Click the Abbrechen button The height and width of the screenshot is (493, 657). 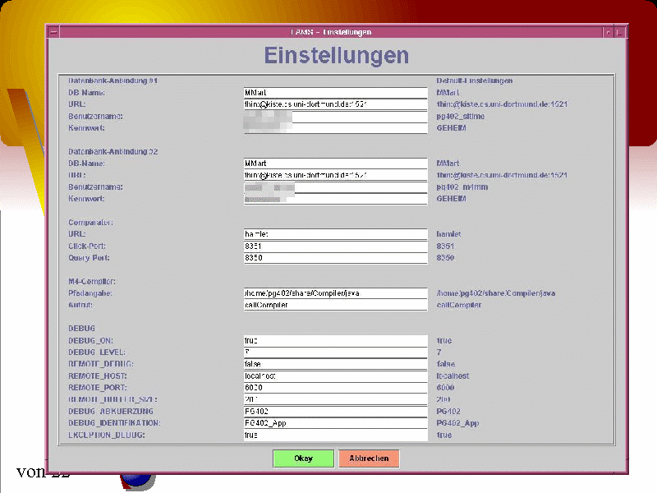pyautogui.click(x=369, y=458)
